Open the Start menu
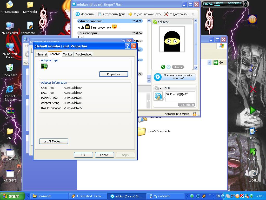 (12, 196)
